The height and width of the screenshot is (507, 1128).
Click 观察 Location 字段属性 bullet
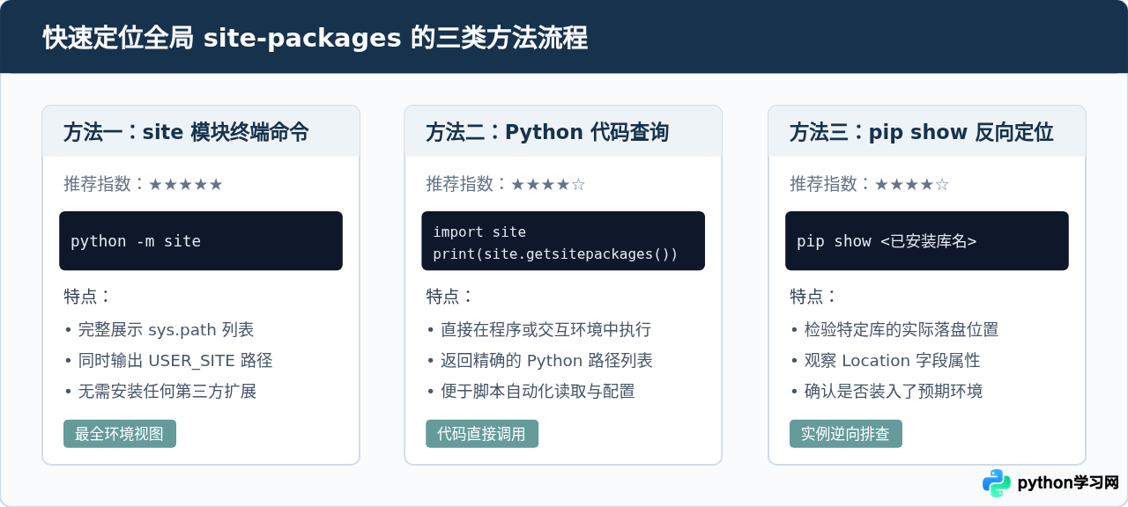[886, 361]
